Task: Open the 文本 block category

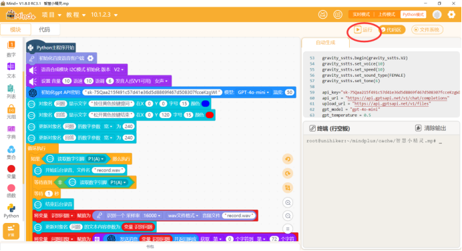Action: (x=11, y=70)
